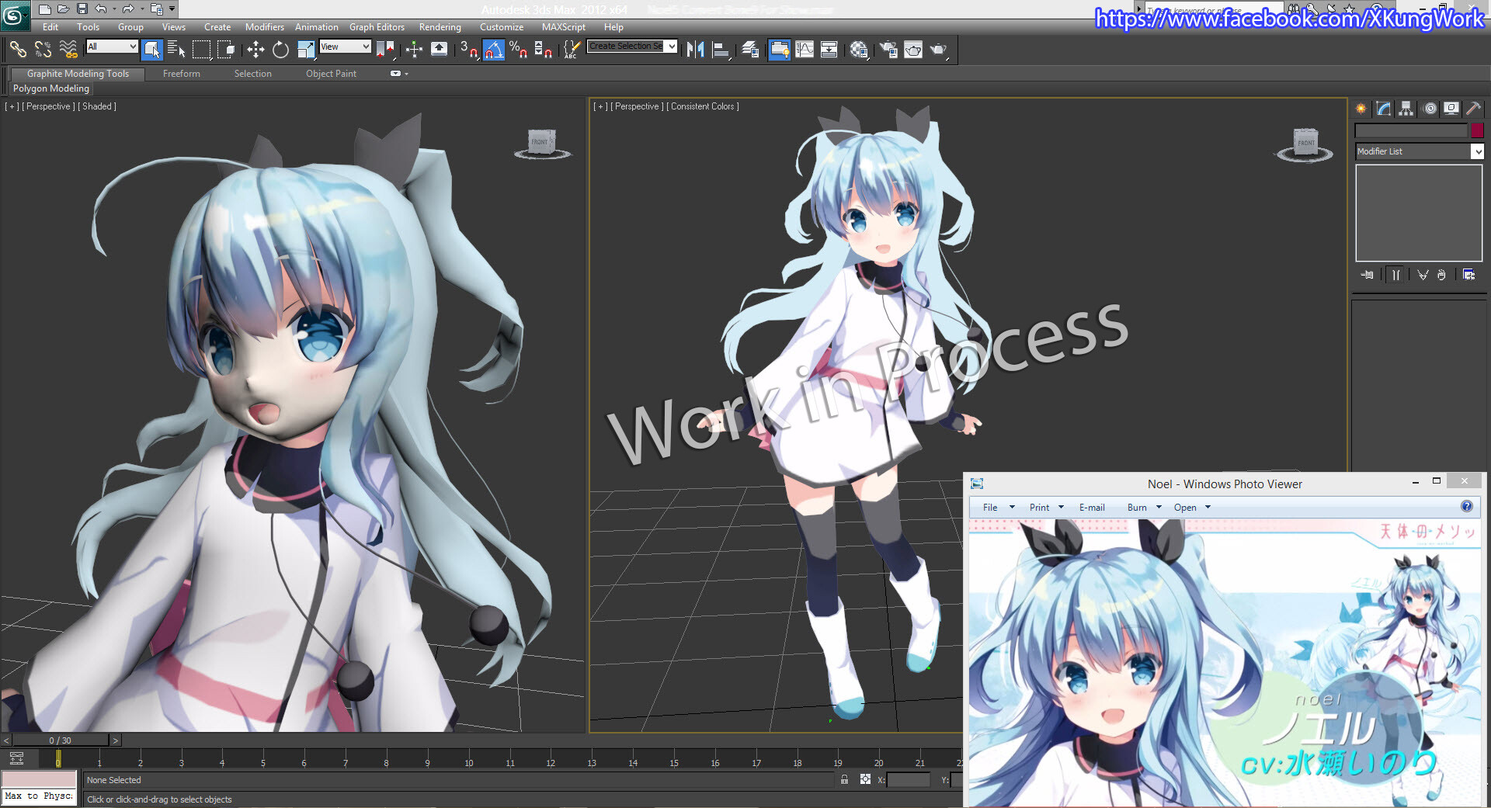Undo the last scene operation
Image resolution: width=1491 pixels, height=808 pixels.
[101, 9]
